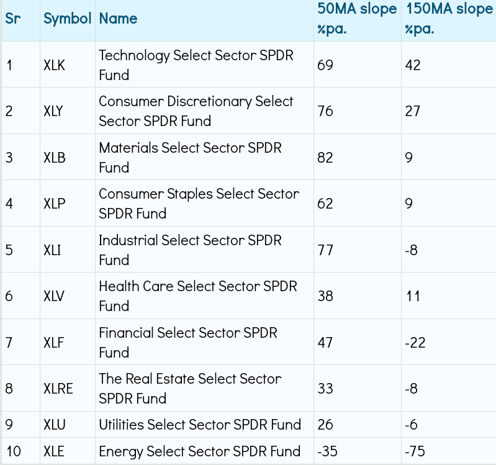Open the XLY symbol link

coord(55,111)
